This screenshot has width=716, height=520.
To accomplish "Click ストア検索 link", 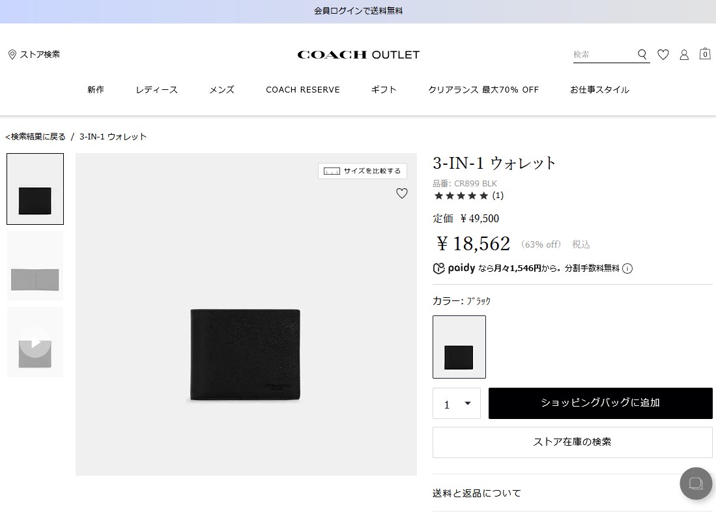I will [x=40, y=54].
